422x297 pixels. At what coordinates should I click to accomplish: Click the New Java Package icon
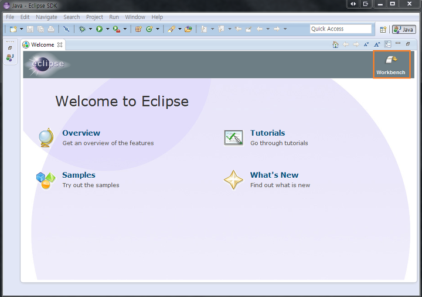pos(138,29)
